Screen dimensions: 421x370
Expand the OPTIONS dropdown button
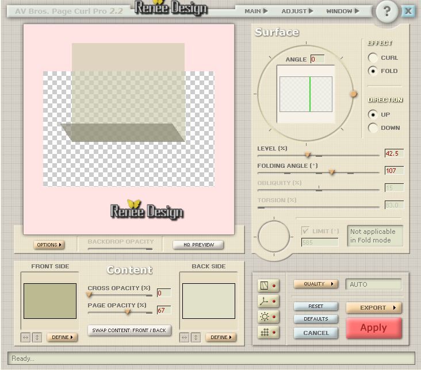(49, 245)
